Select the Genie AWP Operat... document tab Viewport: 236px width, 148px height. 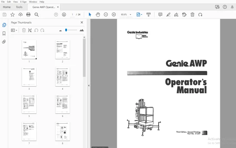(44, 7)
